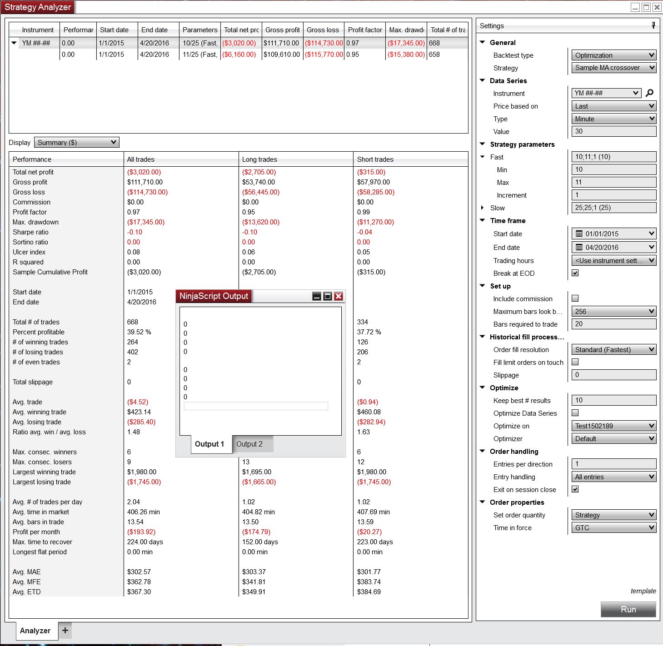The width and height of the screenshot is (663, 646).
Task: Run the optimization
Action: 628,609
